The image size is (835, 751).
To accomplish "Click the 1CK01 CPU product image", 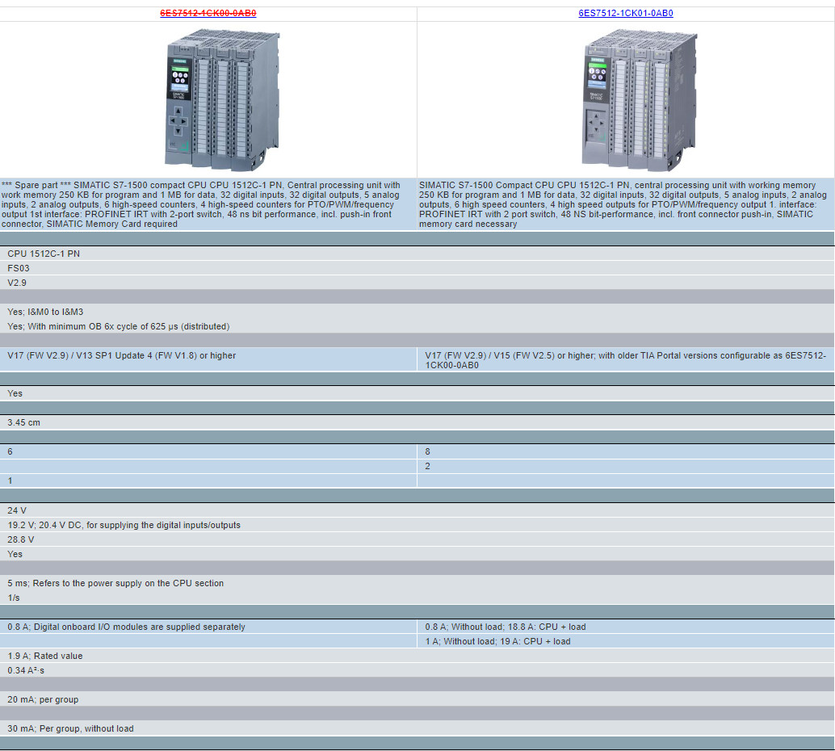I will coord(639,99).
